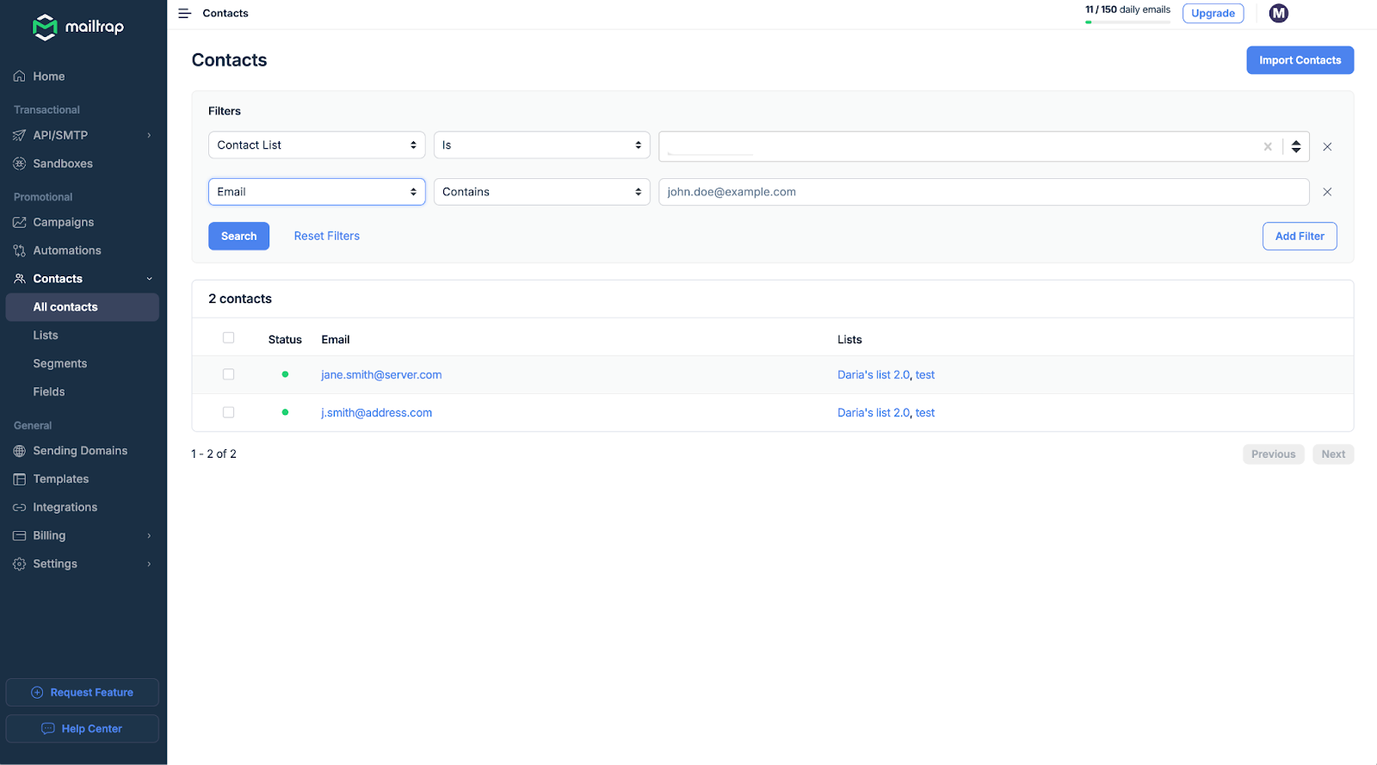Open the contact list value selector arrows
1377x765 pixels.
(x=1296, y=146)
